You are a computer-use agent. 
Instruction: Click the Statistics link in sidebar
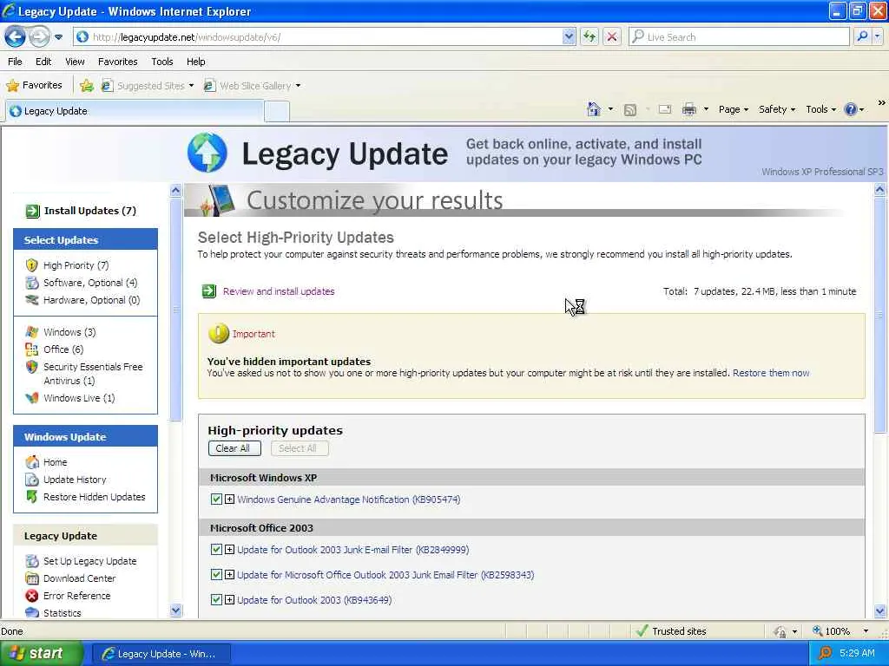tap(62, 613)
